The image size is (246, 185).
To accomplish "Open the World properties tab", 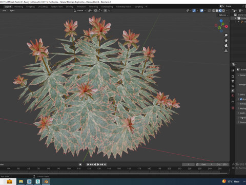I will pos(233,96).
